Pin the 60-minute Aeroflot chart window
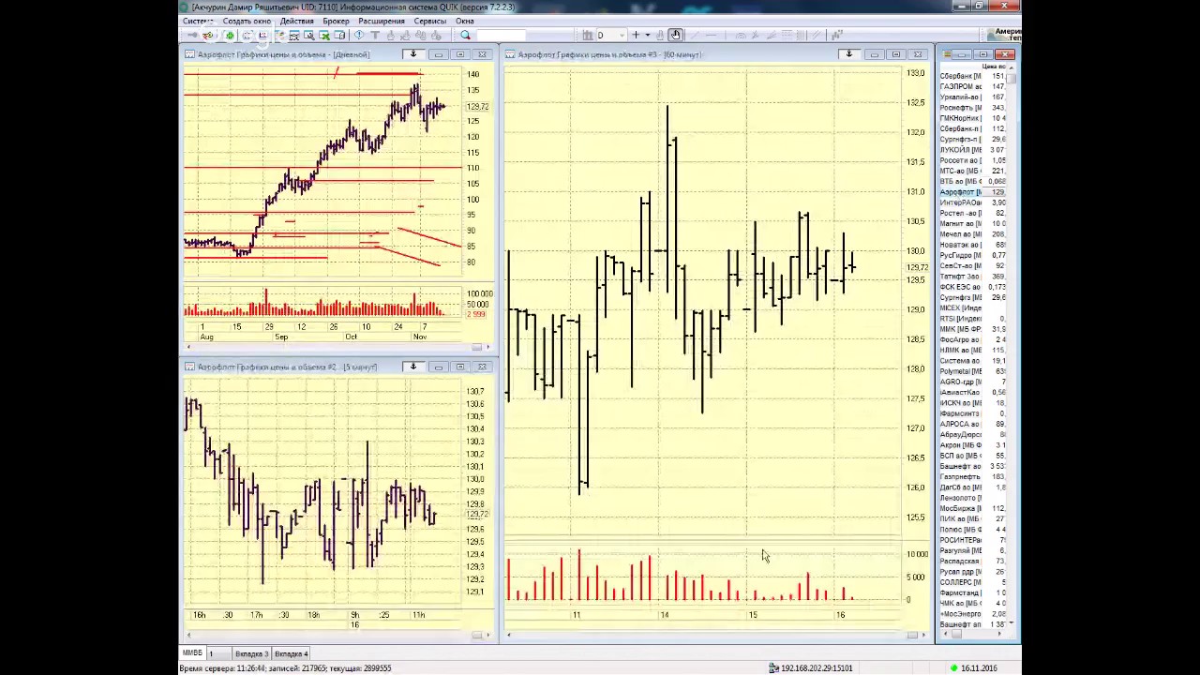The height and width of the screenshot is (675, 1200). [x=849, y=54]
